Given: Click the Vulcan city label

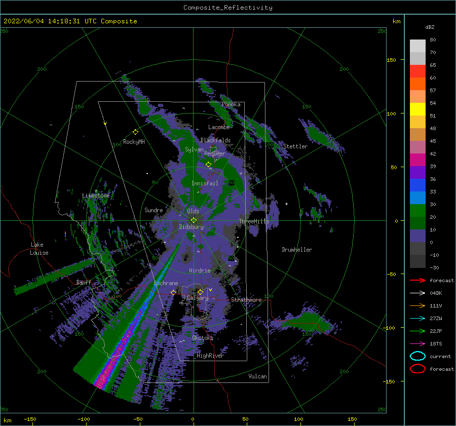Looking at the screenshot, I should click(x=257, y=376).
